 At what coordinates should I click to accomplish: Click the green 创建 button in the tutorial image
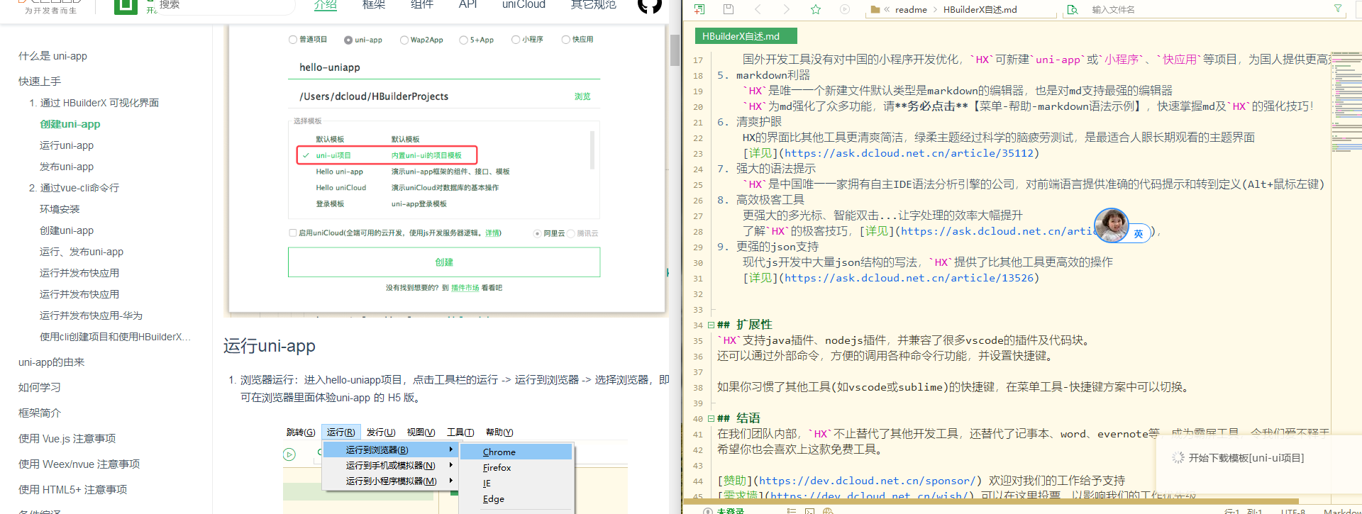coord(444,262)
